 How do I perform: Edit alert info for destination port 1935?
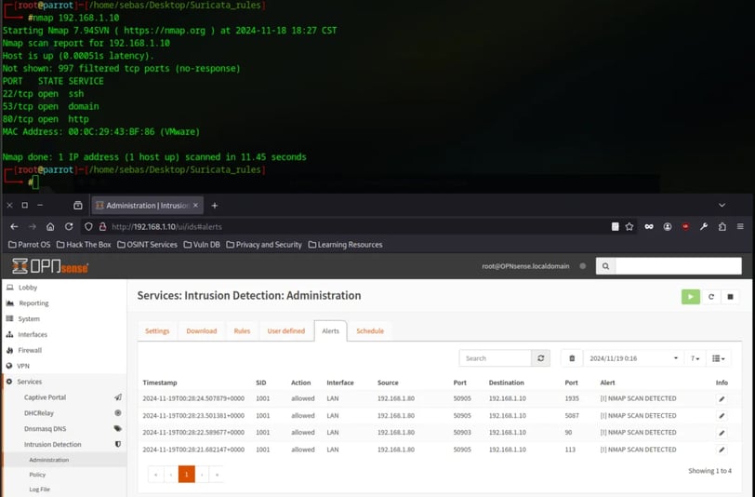[x=722, y=398]
